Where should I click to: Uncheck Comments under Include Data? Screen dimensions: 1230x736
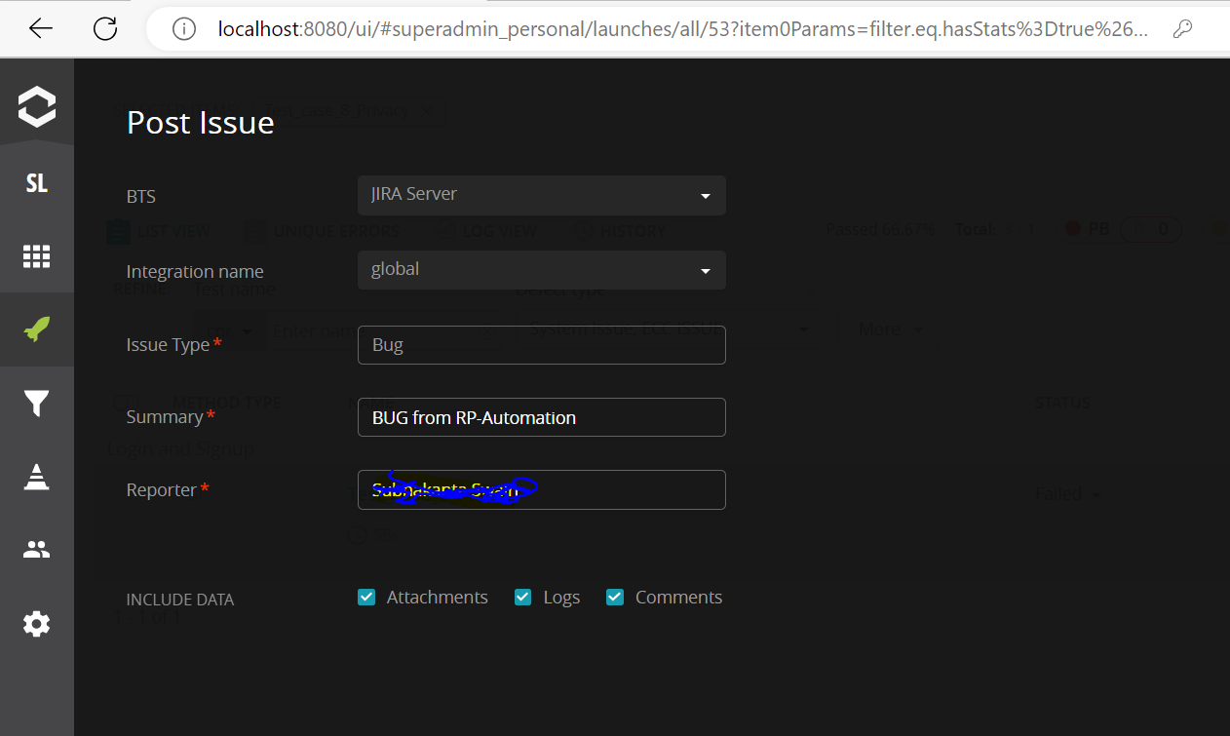[614, 597]
